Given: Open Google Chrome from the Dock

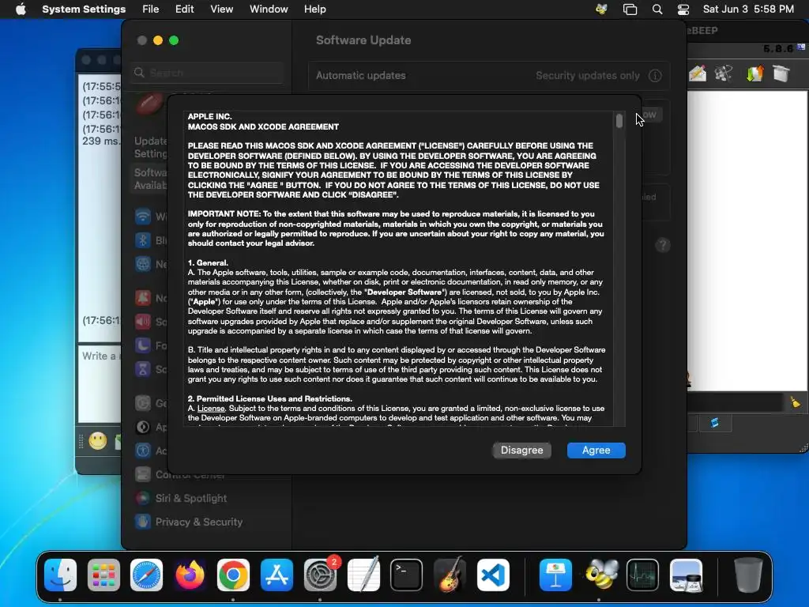Looking at the screenshot, I should tap(233, 575).
